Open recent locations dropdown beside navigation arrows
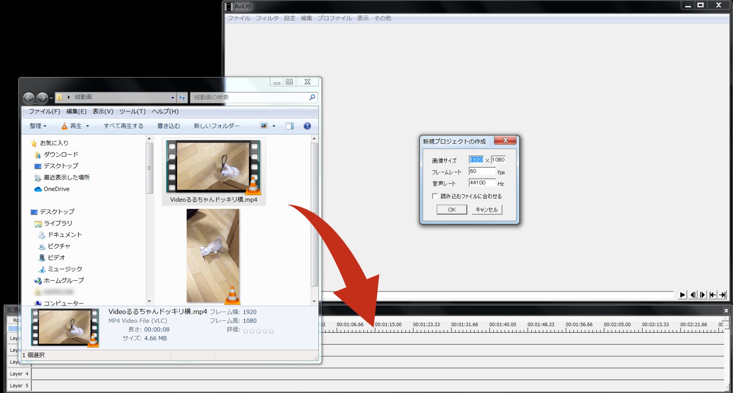The width and height of the screenshot is (733, 393). point(51,98)
